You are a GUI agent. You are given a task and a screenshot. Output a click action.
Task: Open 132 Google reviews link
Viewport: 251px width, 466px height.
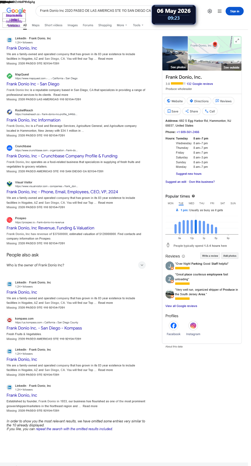click(200, 84)
